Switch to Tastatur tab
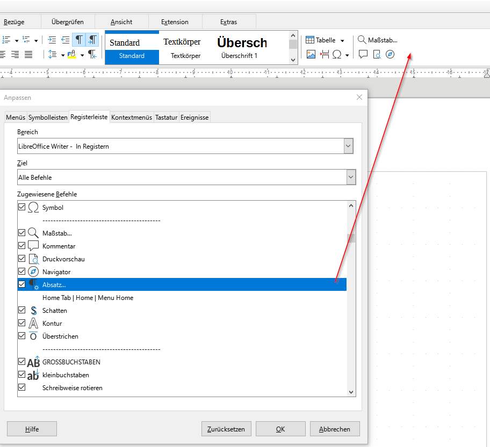The height and width of the screenshot is (447, 490). click(166, 118)
